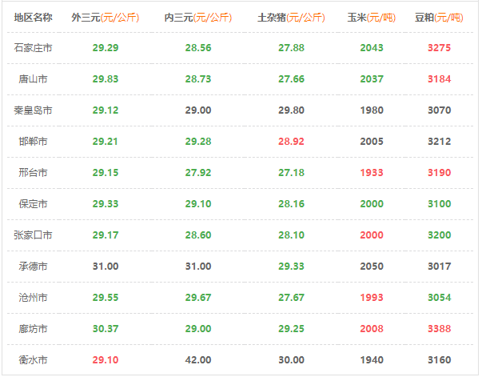The height and width of the screenshot is (377, 482).
Task: Select 邢台市 土杂猪 price 27.18
Action: tap(291, 173)
